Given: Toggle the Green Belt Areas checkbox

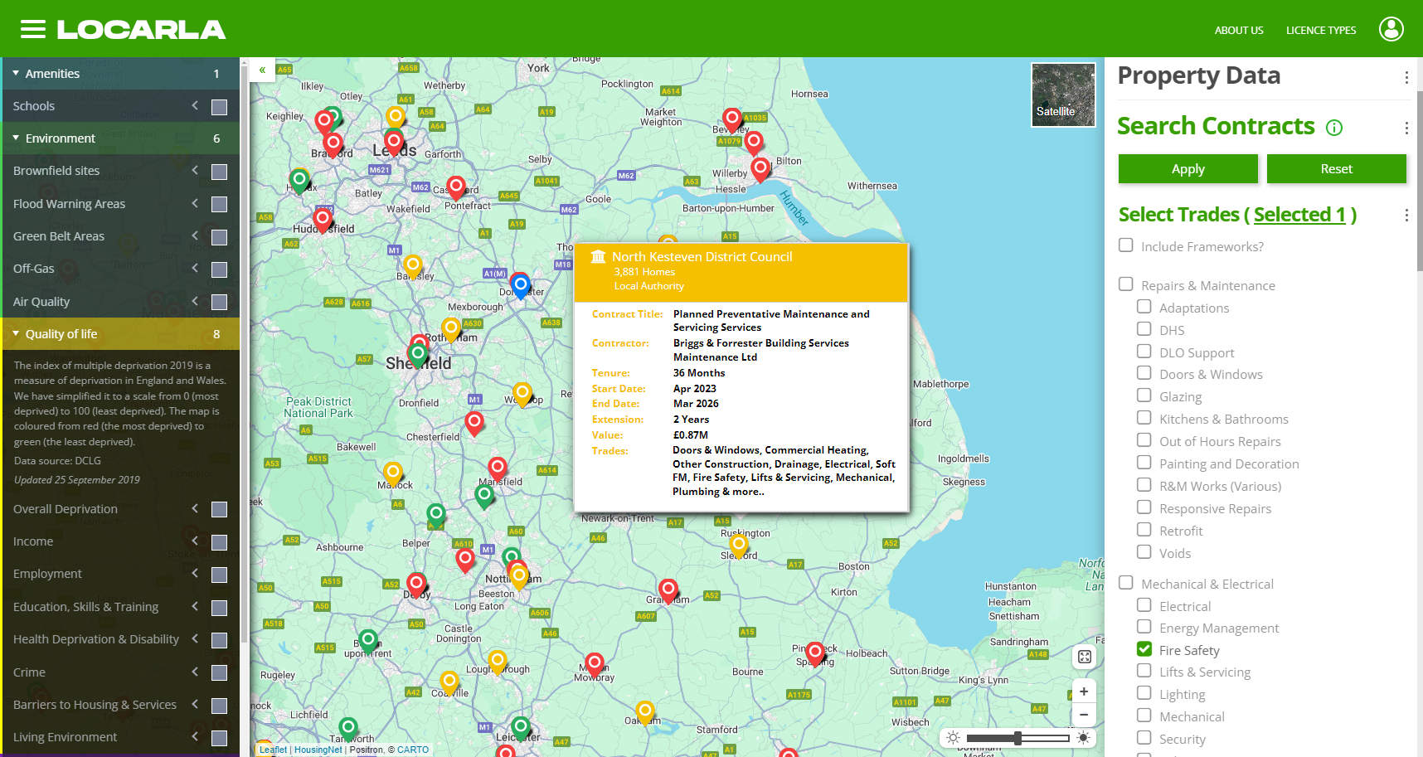Looking at the screenshot, I should pos(220,237).
